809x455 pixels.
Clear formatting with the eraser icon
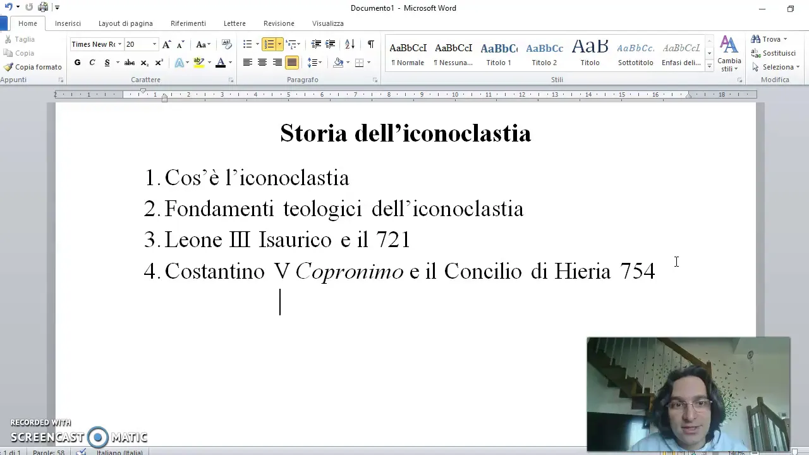pyautogui.click(x=227, y=44)
